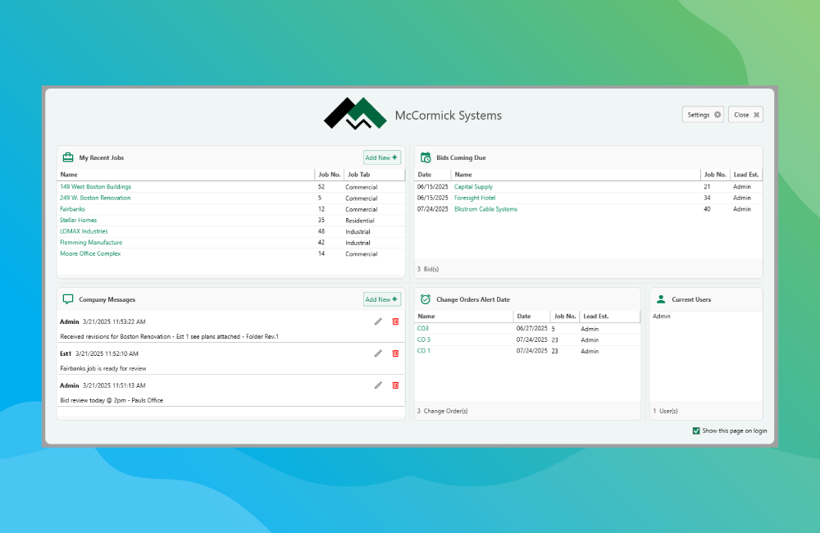Open change order CO3
This screenshot has width=820, height=533.
[423, 328]
